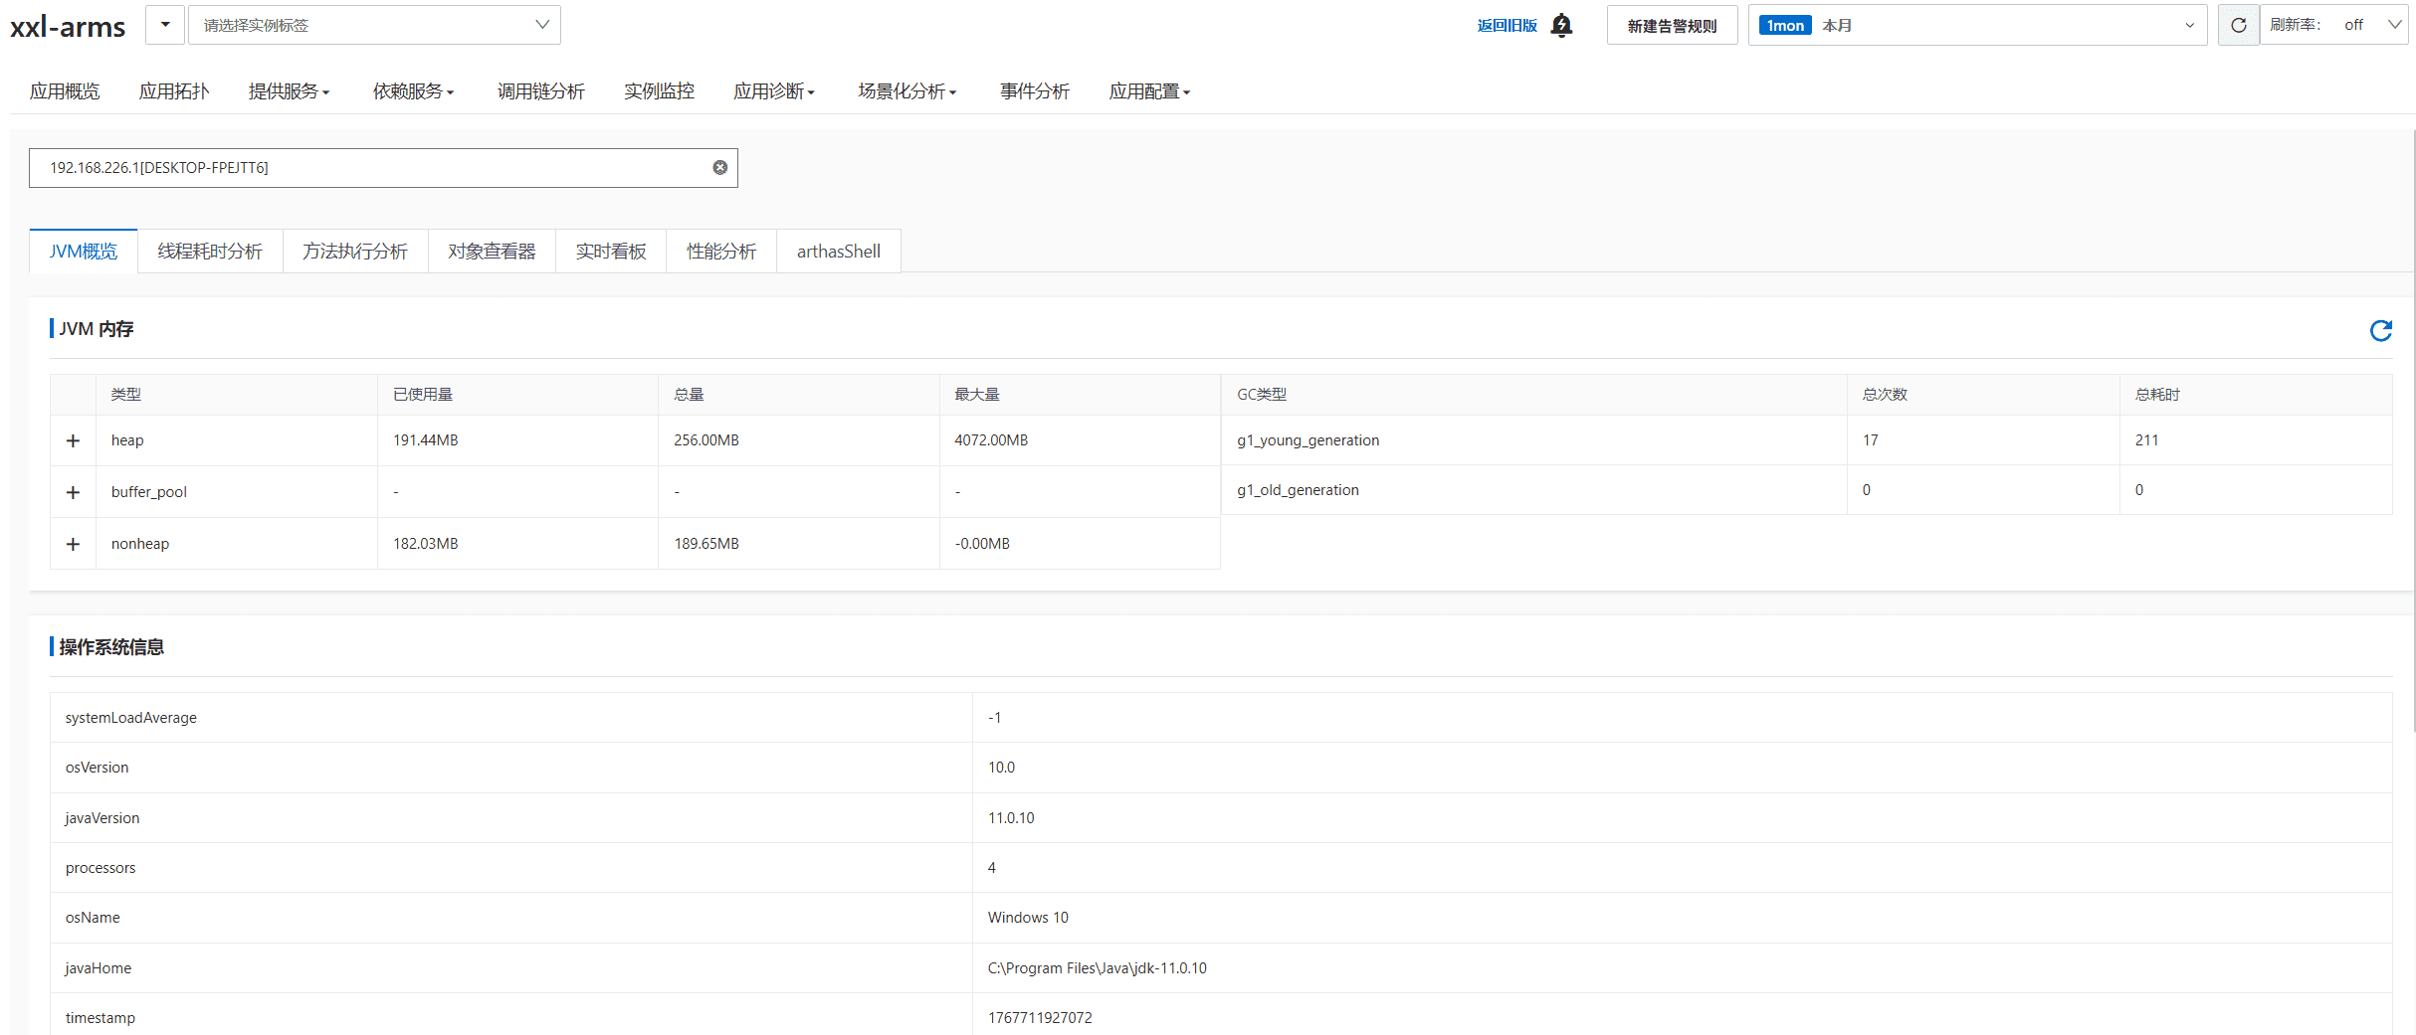
Task: Switch to 性能分析 tab
Action: [x=721, y=252]
